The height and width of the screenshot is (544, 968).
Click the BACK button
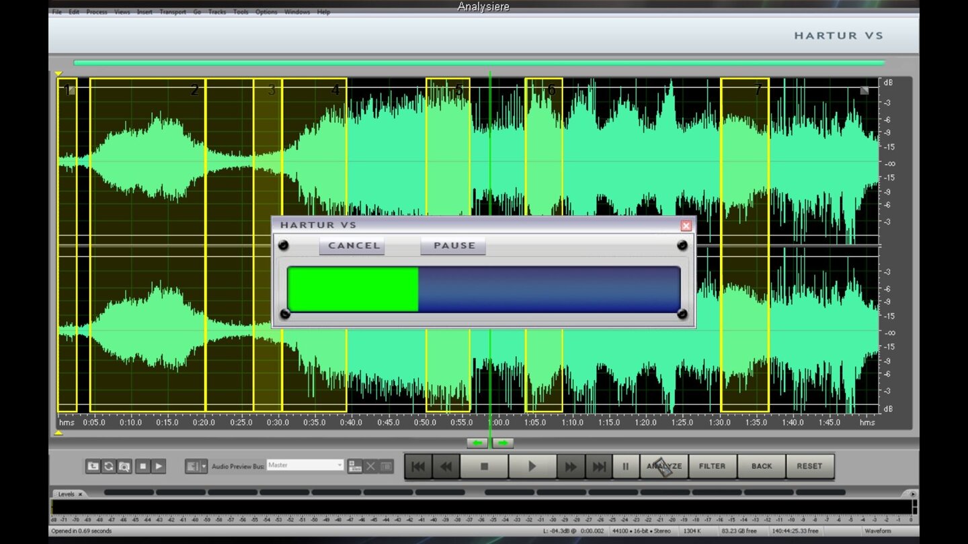coord(762,466)
